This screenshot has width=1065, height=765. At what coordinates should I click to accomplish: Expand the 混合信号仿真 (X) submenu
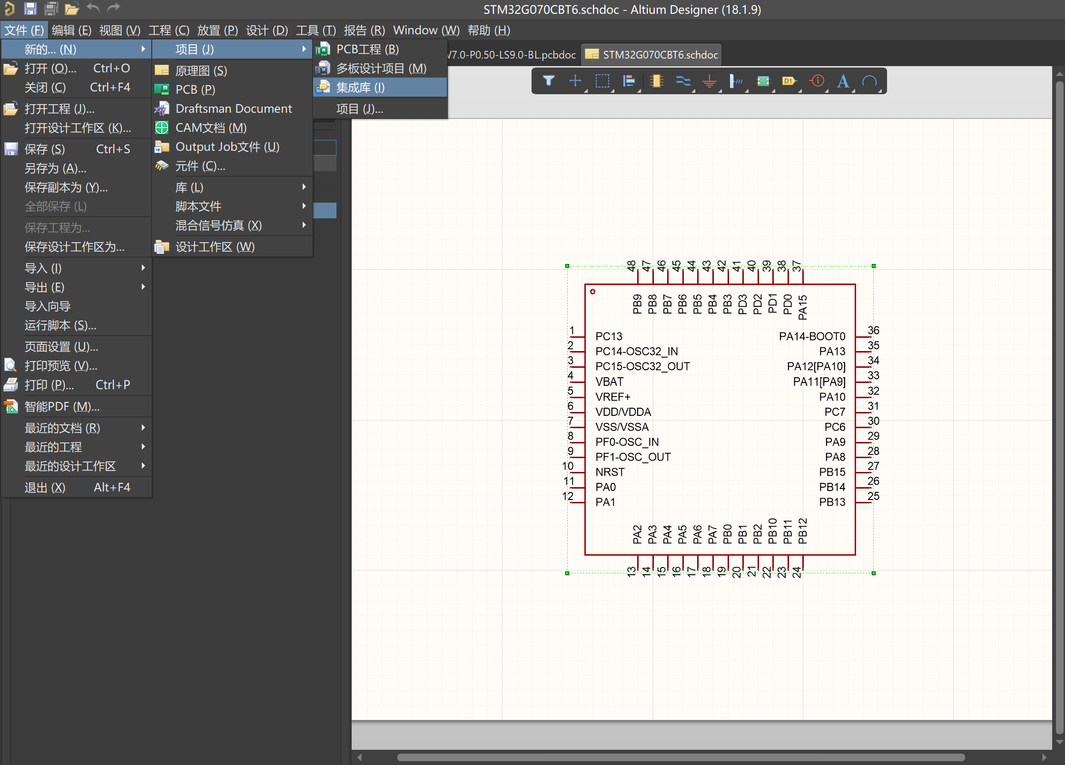click(x=232, y=225)
